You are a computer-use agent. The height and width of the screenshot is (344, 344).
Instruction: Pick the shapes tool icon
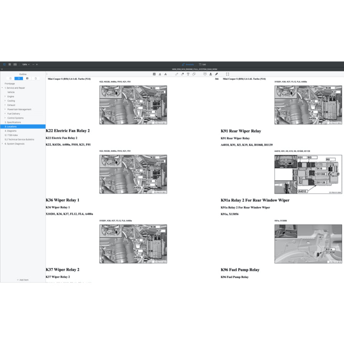(194, 74)
